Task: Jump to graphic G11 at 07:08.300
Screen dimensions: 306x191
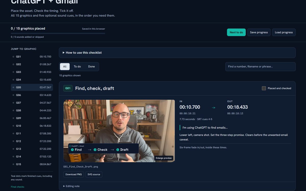Action: click(x=32, y=134)
